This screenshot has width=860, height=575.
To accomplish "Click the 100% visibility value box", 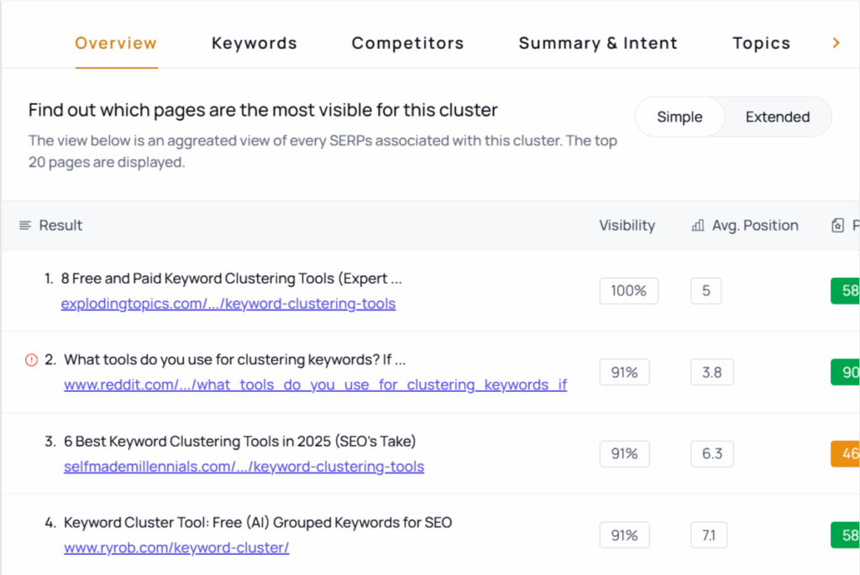I will click(628, 291).
